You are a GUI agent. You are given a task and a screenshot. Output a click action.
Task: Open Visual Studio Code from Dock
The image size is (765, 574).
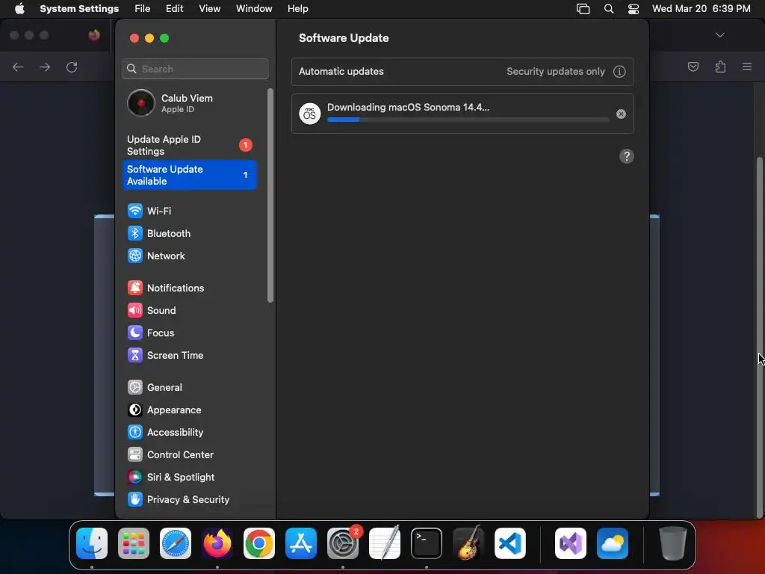(510, 543)
